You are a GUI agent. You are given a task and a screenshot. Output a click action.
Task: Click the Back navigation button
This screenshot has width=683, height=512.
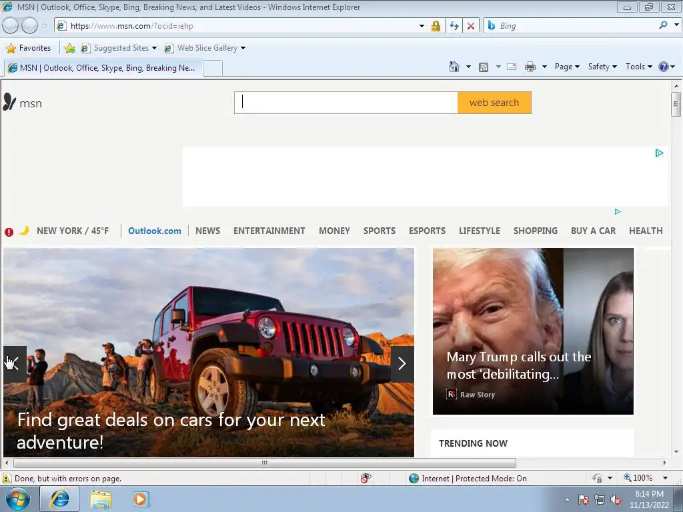[x=11, y=26]
